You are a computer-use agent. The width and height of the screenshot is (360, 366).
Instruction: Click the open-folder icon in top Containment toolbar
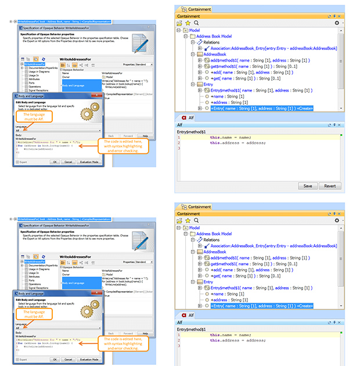(x=180, y=23)
